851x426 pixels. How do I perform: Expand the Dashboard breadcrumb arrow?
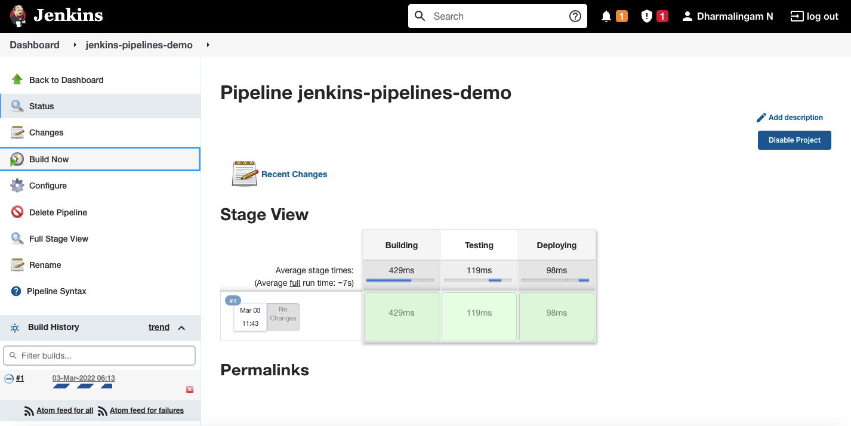(x=75, y=45)
